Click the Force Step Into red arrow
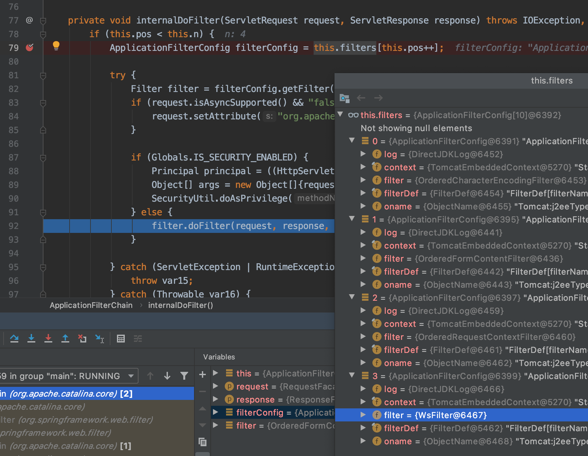Viewport: 588px width, 456px height. point(48,339)
